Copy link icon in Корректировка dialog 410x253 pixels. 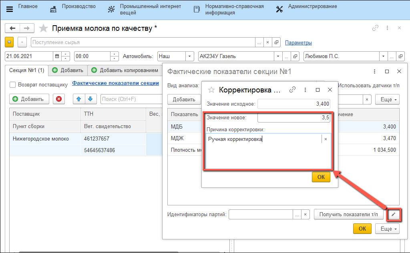(x=293, y=90)
